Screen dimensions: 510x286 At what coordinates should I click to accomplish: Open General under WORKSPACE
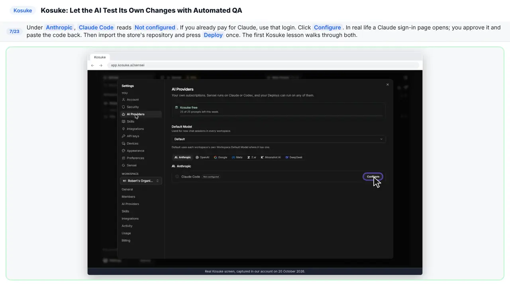[127, 189]
